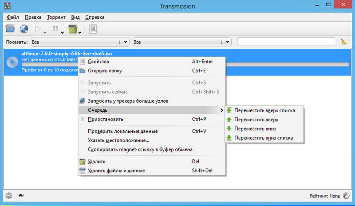Select altlinux-7.0.0-simply-i586-live-dvd5.iso torrent name
Viewport: 355px width, 206px height.
pyautogui.click(x=67, y=54)
